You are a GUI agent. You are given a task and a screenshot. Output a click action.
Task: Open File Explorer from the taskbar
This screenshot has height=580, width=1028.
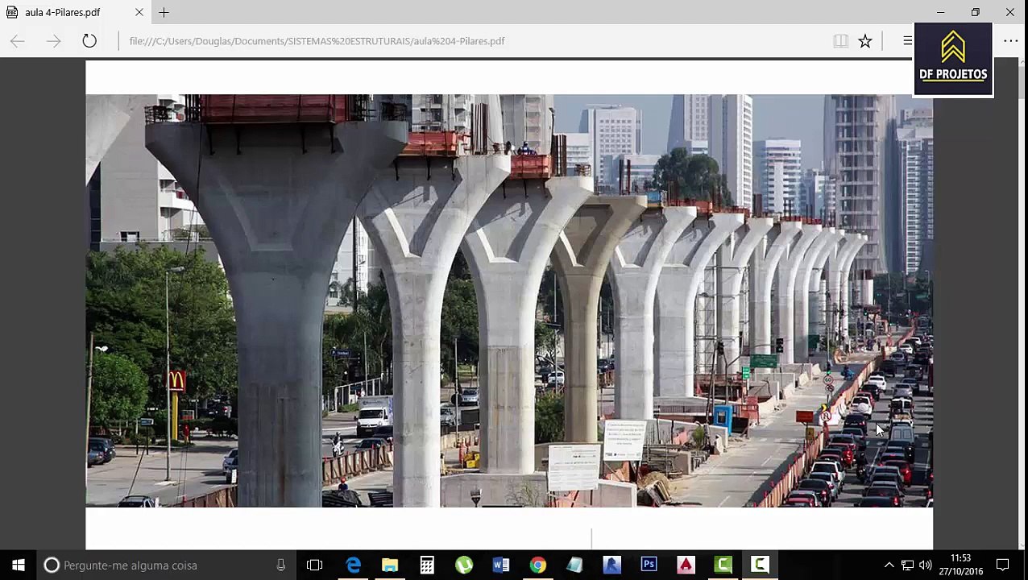pos(390,565)
